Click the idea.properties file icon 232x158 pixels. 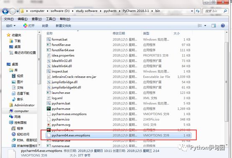(x=49, y=55)
